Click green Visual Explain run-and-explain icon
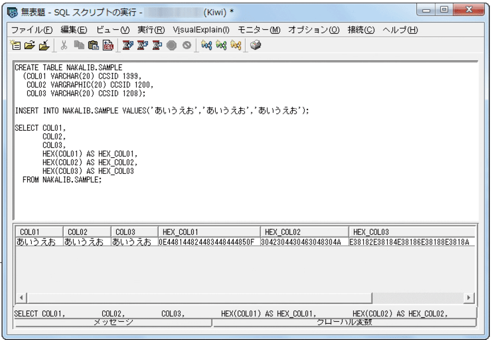Screen dimensions: 494x340 point(221,45)
